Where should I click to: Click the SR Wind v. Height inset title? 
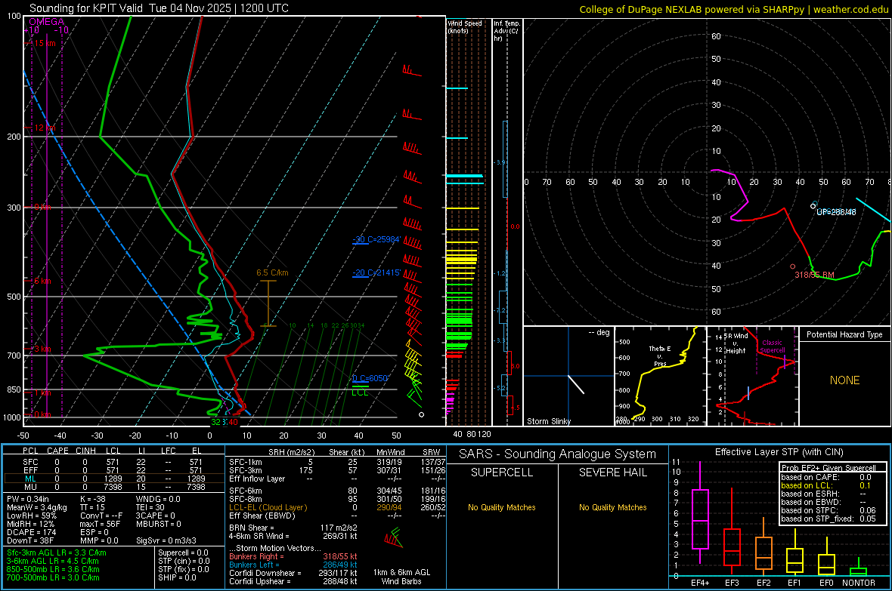736,343
